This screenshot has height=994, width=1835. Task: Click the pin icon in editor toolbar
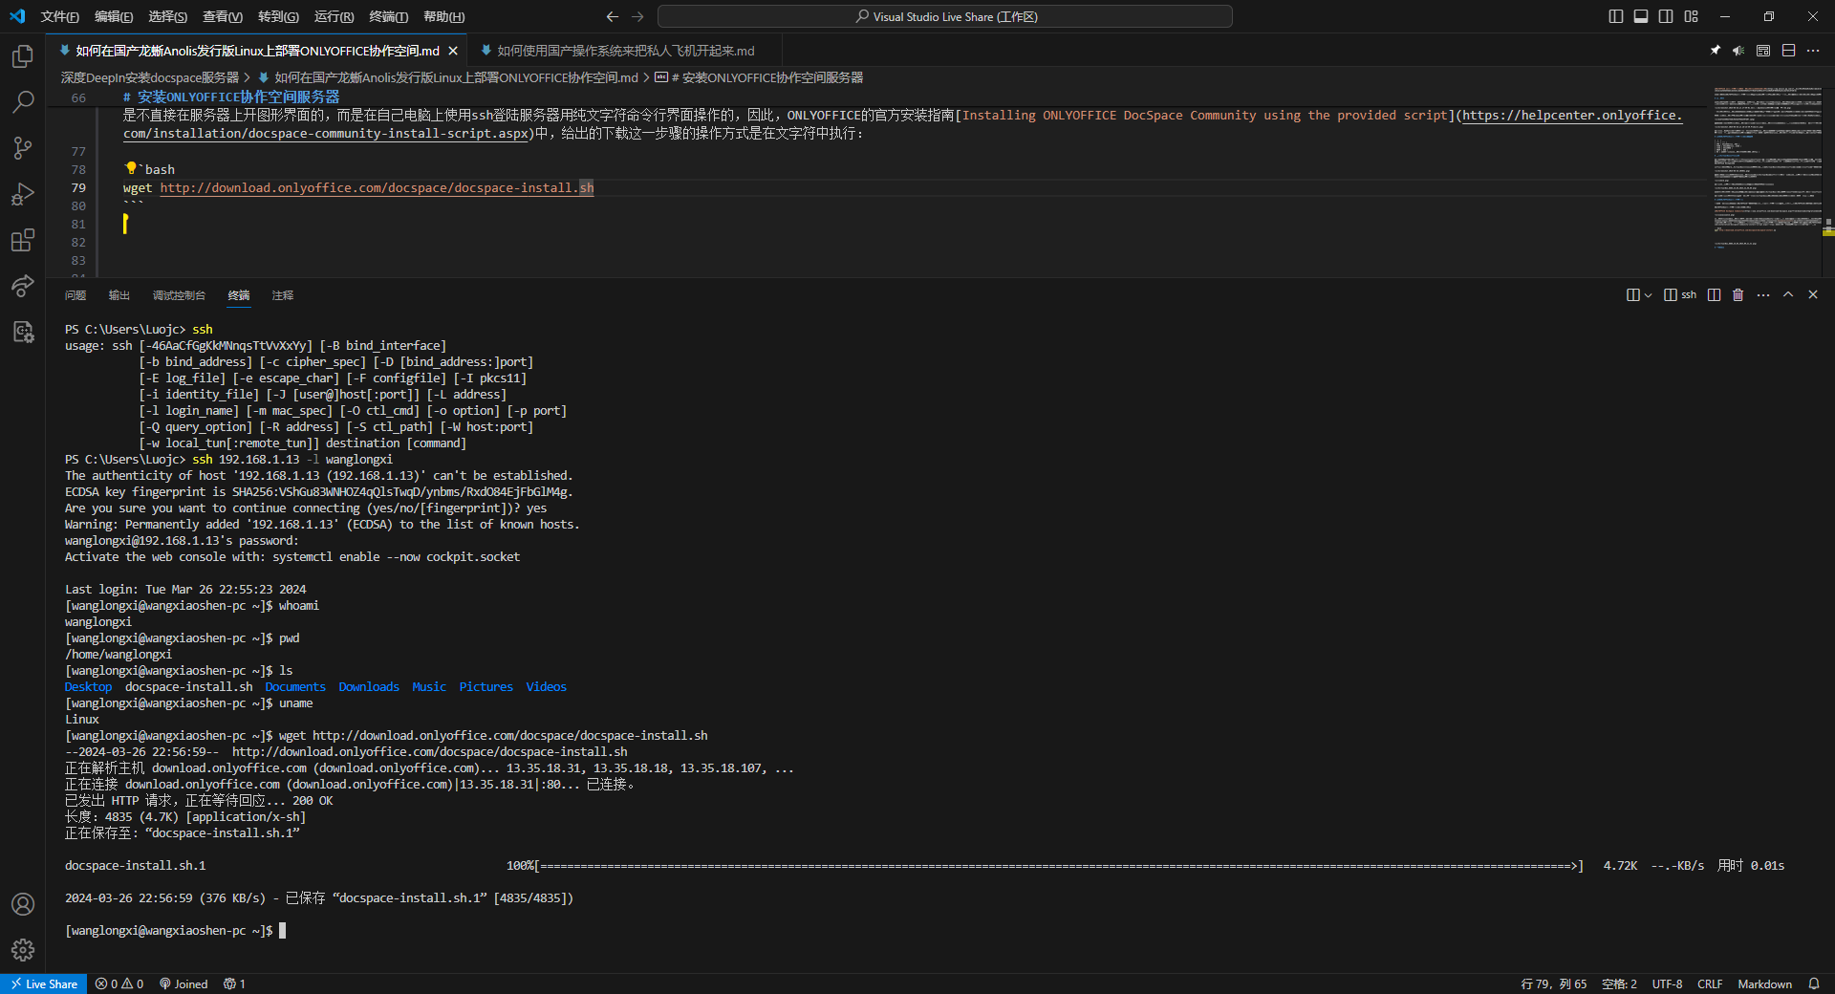1715,51
